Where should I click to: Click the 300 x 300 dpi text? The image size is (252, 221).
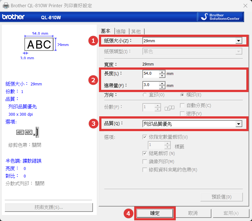pos(20,114)
